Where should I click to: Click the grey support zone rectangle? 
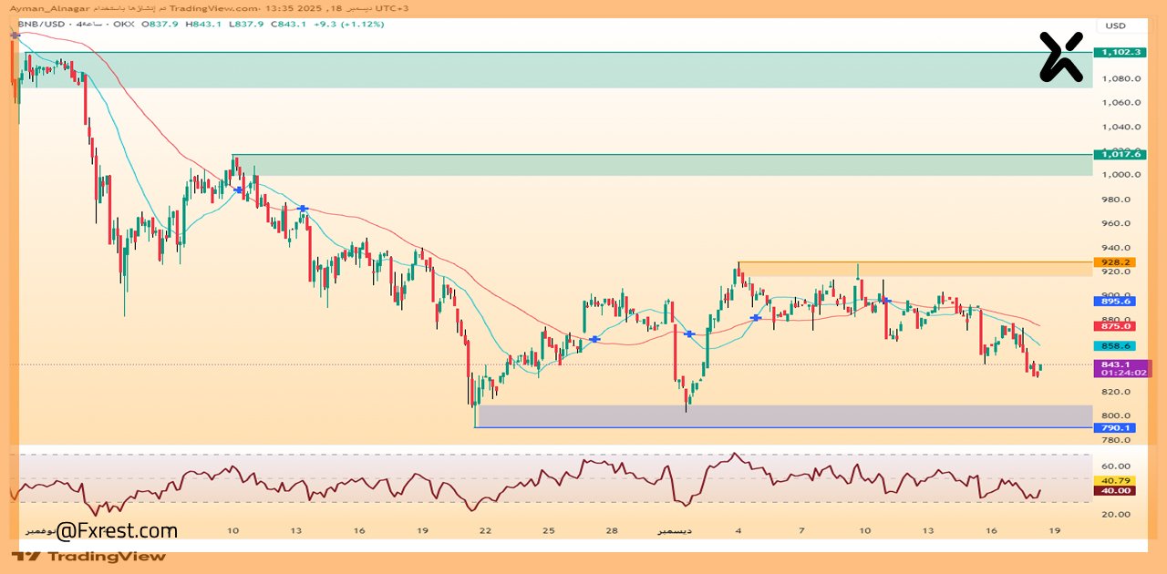coord(784,415)
